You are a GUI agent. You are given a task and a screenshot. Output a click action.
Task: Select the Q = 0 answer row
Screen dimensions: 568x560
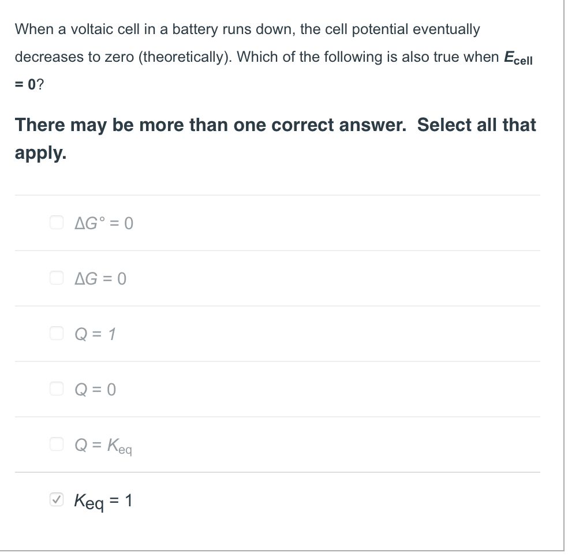[x=277, y=389]
